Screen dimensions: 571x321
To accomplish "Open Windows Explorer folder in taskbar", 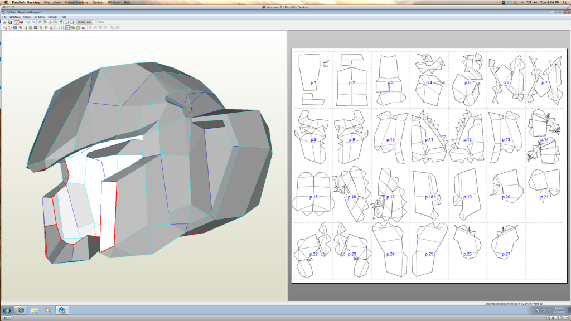I will click(35, 310).
